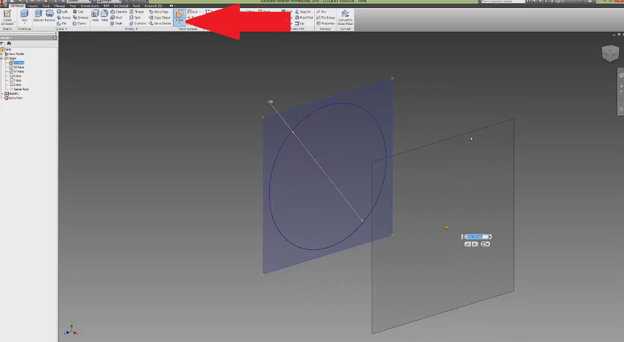Pick the Loft tool
The height and width of the screenshot is (342, 624).
point(62,12)
